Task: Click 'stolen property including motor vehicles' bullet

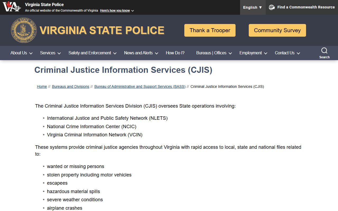Action: pyautogui.click(x=89, y=175)
